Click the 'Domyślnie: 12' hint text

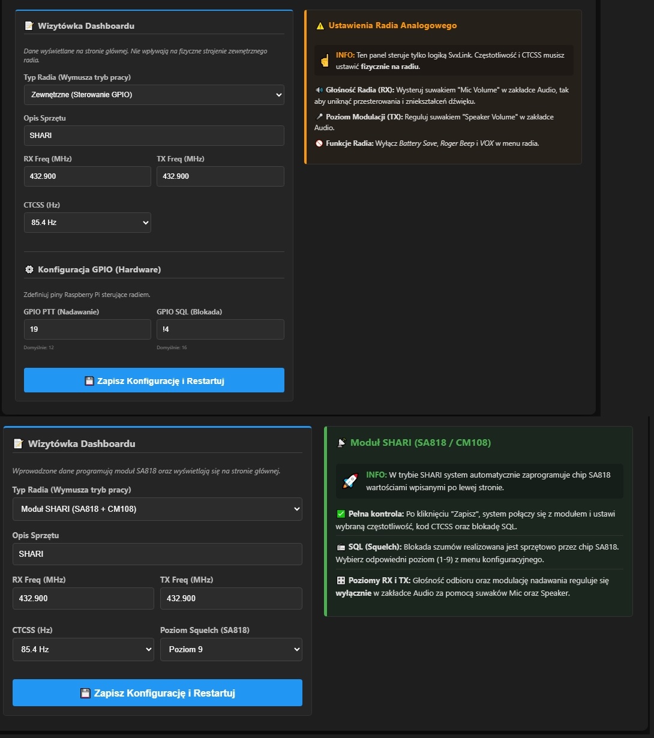click(x=39, y=347)
